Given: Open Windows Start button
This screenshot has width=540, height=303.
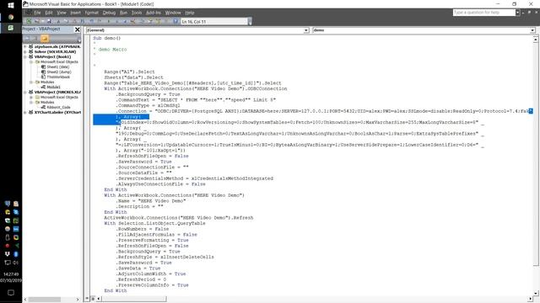Looking at the screenshot, I should (x=11, y=6).
